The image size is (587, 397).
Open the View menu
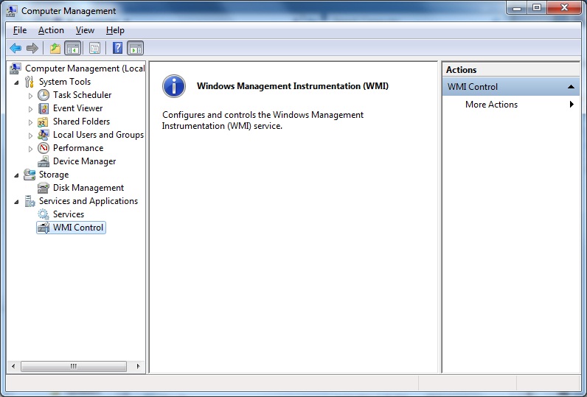tap(85, 30)
